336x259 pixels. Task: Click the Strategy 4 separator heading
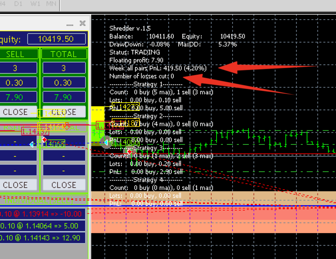click(x=146, y=180)
